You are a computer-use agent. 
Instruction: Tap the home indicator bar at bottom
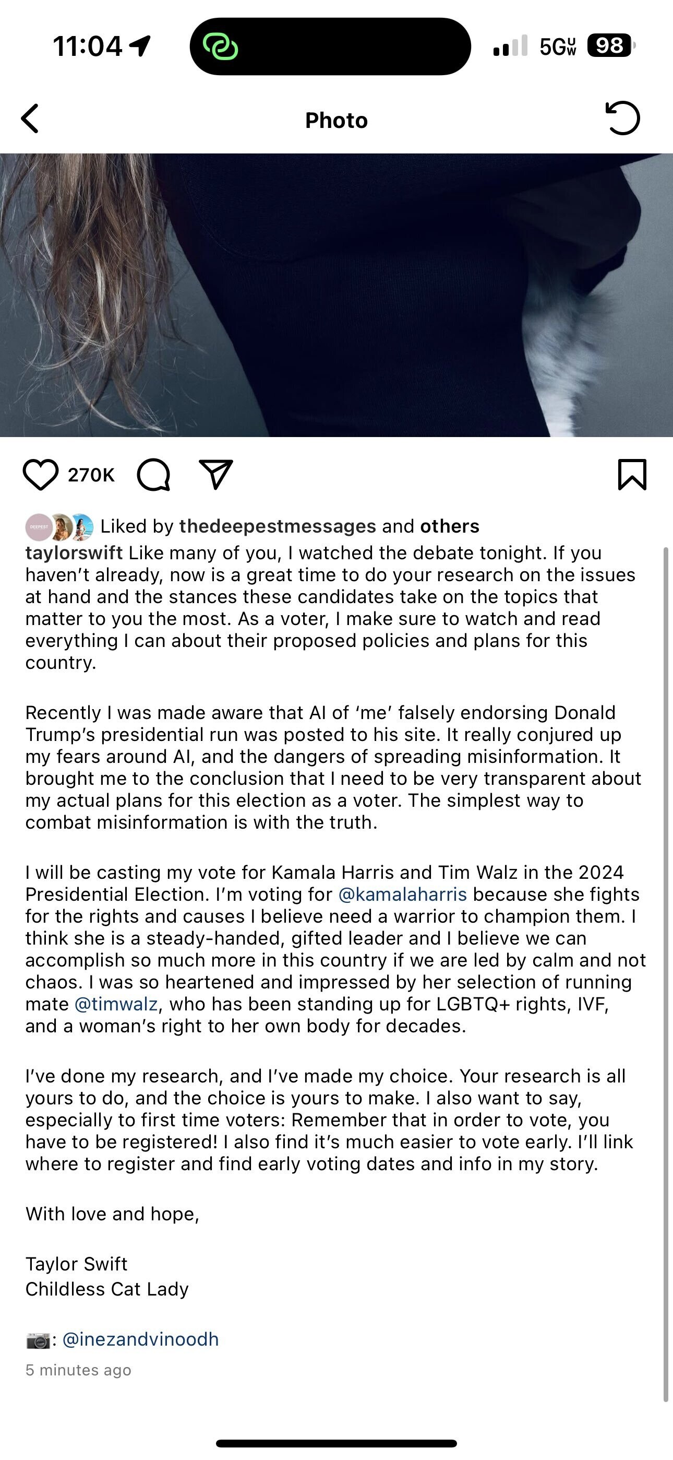coord(336,1443)
